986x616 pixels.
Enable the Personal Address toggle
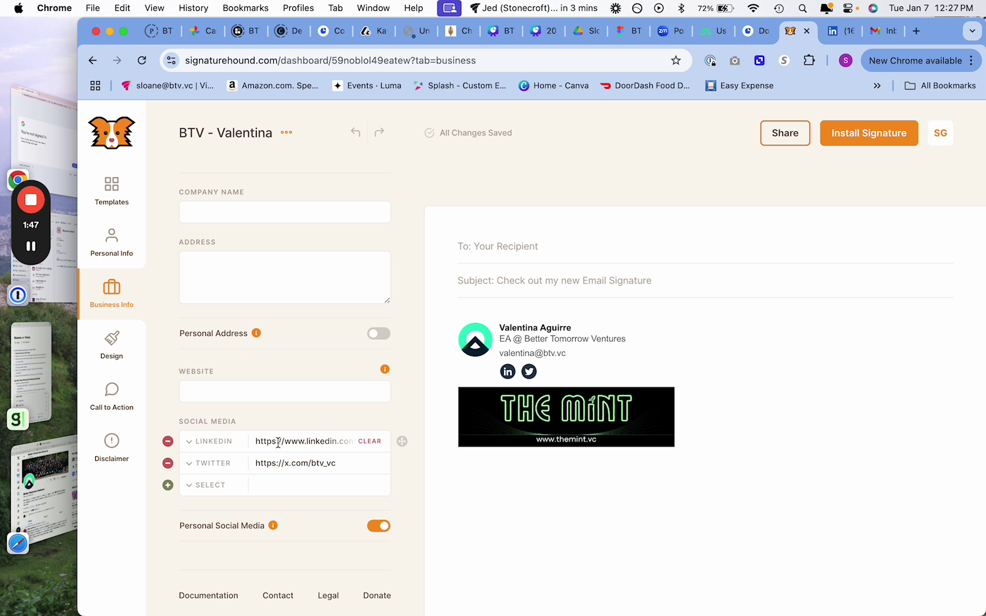[x=379, y=333]
